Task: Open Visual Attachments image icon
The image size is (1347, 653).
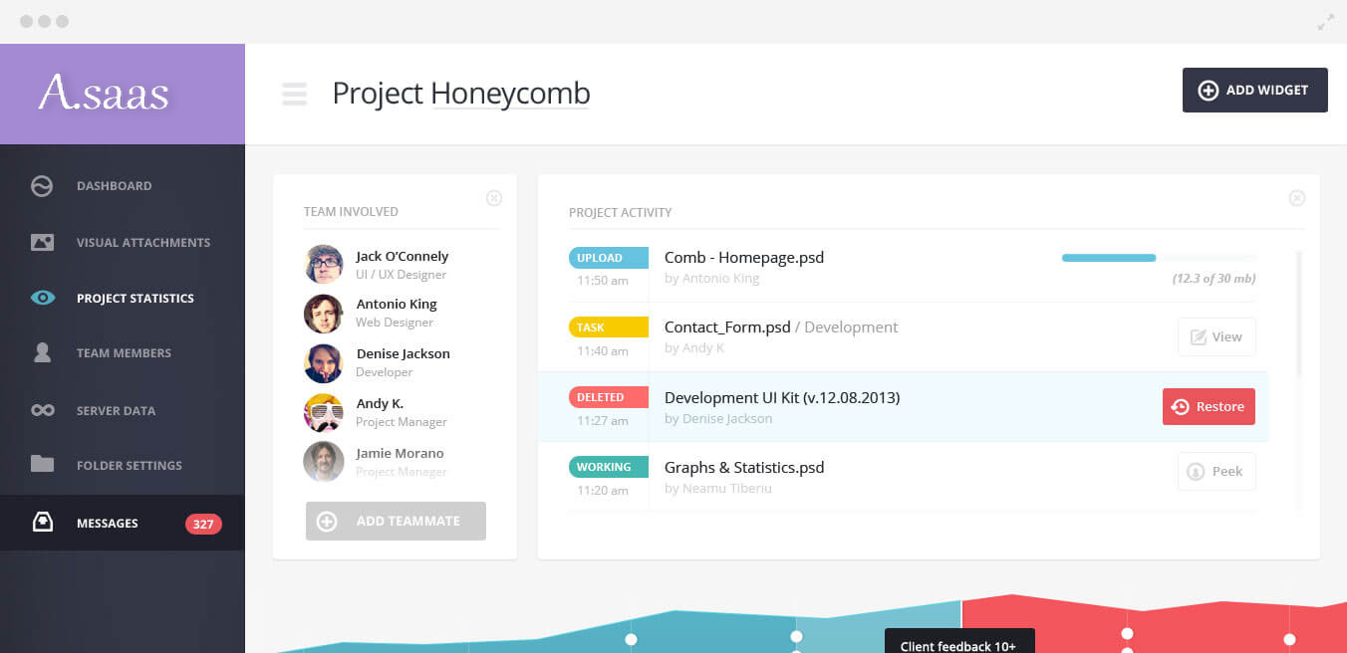Action: (x=42, y=242)
